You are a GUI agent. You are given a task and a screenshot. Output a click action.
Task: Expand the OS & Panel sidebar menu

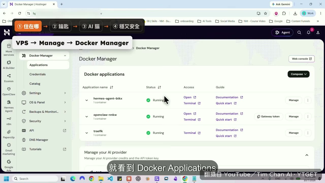coord(44,102)
